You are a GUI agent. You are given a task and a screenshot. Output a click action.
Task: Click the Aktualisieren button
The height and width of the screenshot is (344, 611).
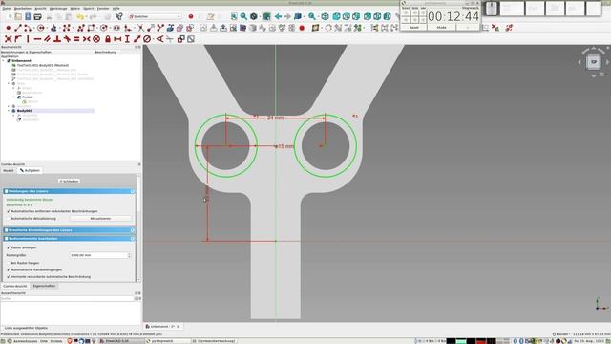pos(100,219)
